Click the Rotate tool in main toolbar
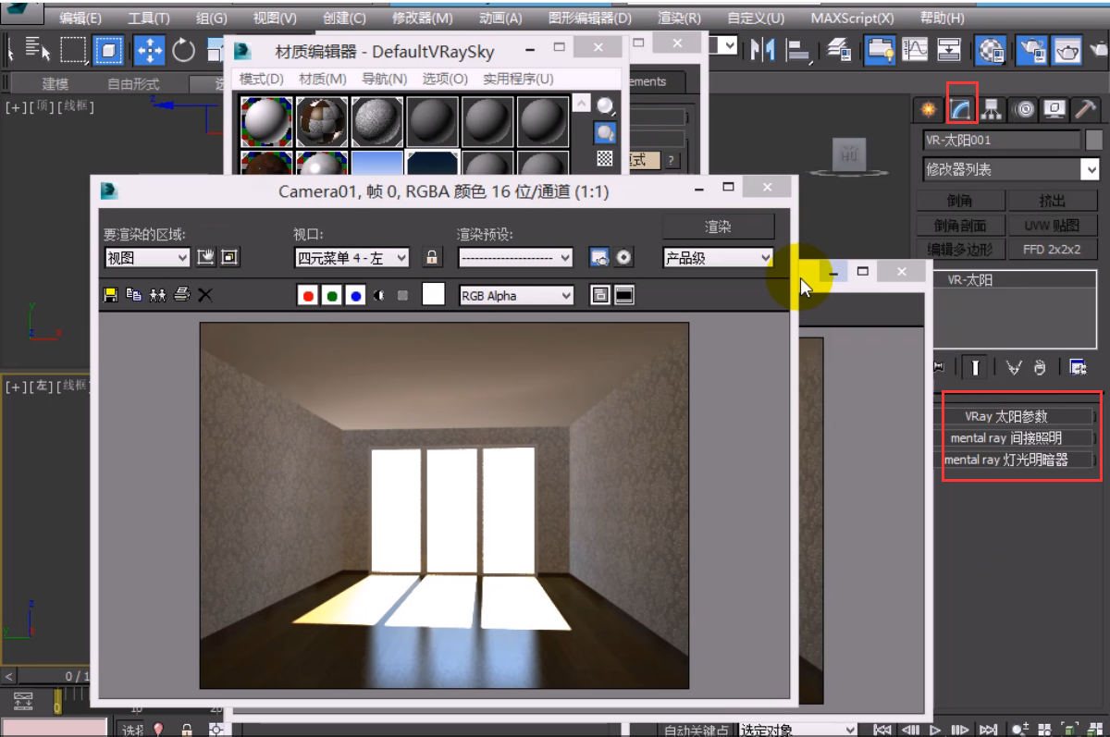 184,50
